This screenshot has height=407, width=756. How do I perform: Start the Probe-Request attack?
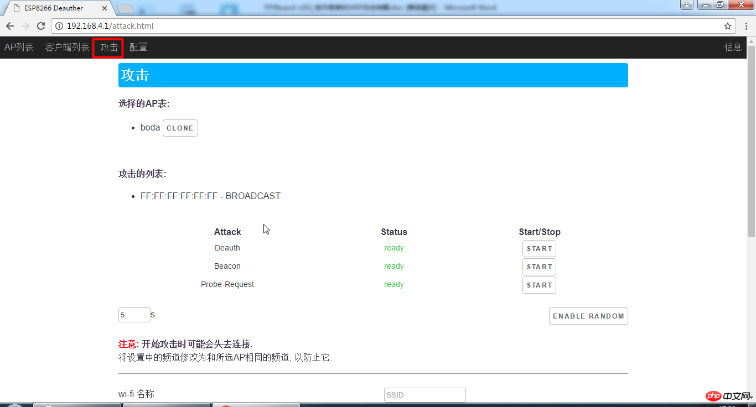point(539,285)
